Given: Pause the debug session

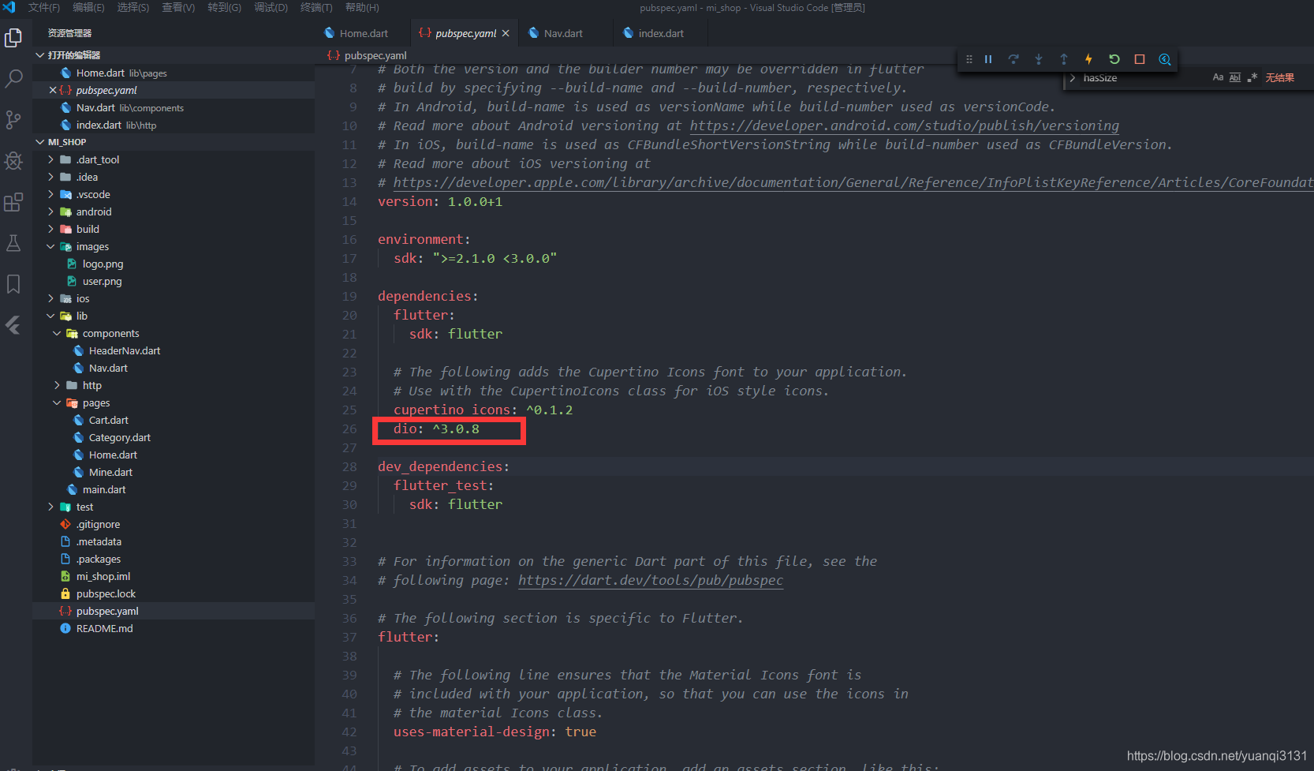Looking at the screenshot, I should [988, 59].
